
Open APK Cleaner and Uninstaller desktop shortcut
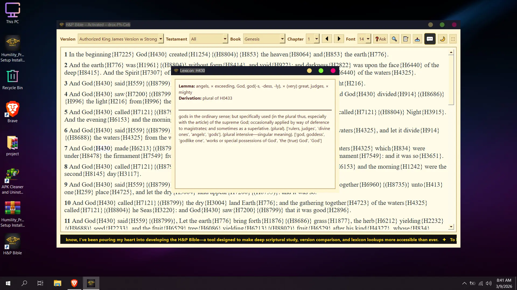pos(12,181)
